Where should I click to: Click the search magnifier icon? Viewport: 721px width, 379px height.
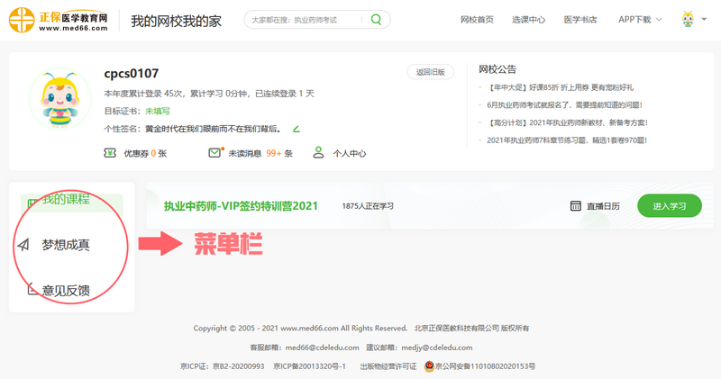point(375,20)
